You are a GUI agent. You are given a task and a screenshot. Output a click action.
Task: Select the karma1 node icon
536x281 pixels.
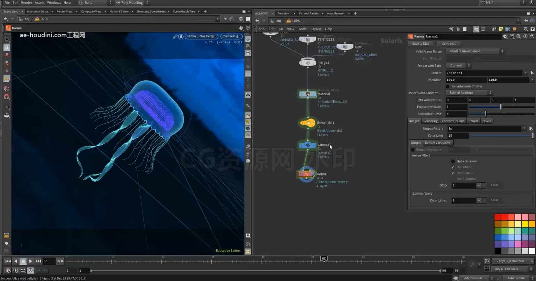pyautogui.click(x=306, y=175)
